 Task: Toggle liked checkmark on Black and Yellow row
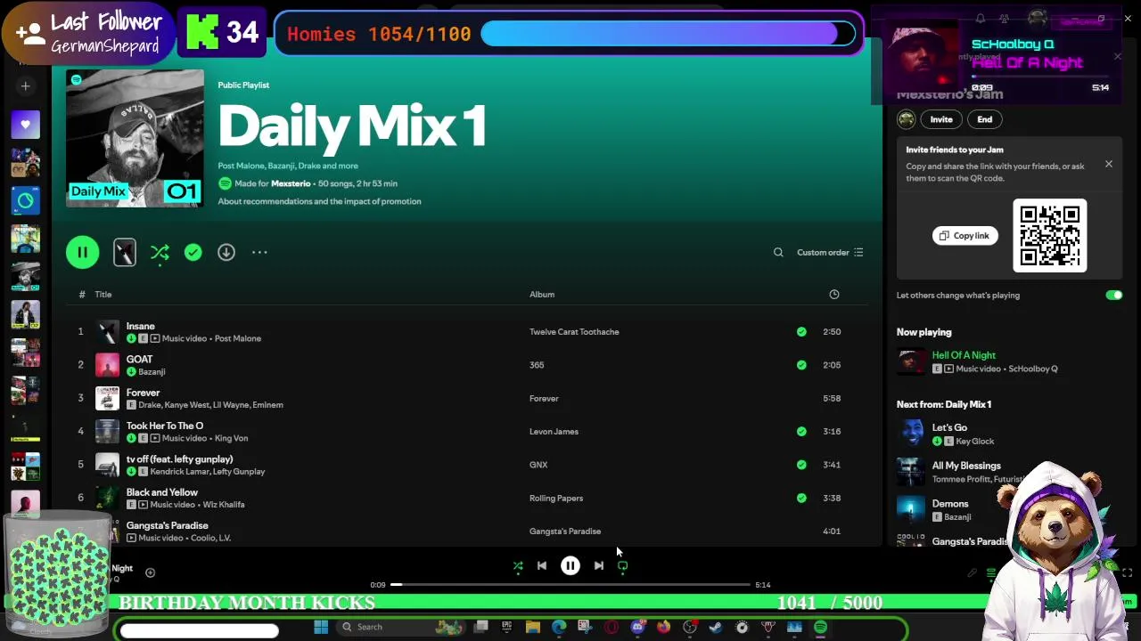tap(801, 498)
